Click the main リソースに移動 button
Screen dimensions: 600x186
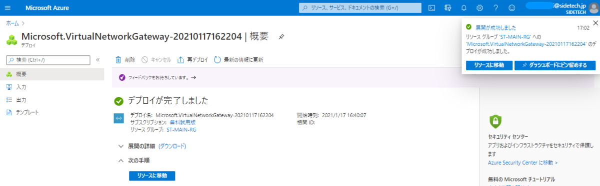(152, 176)
